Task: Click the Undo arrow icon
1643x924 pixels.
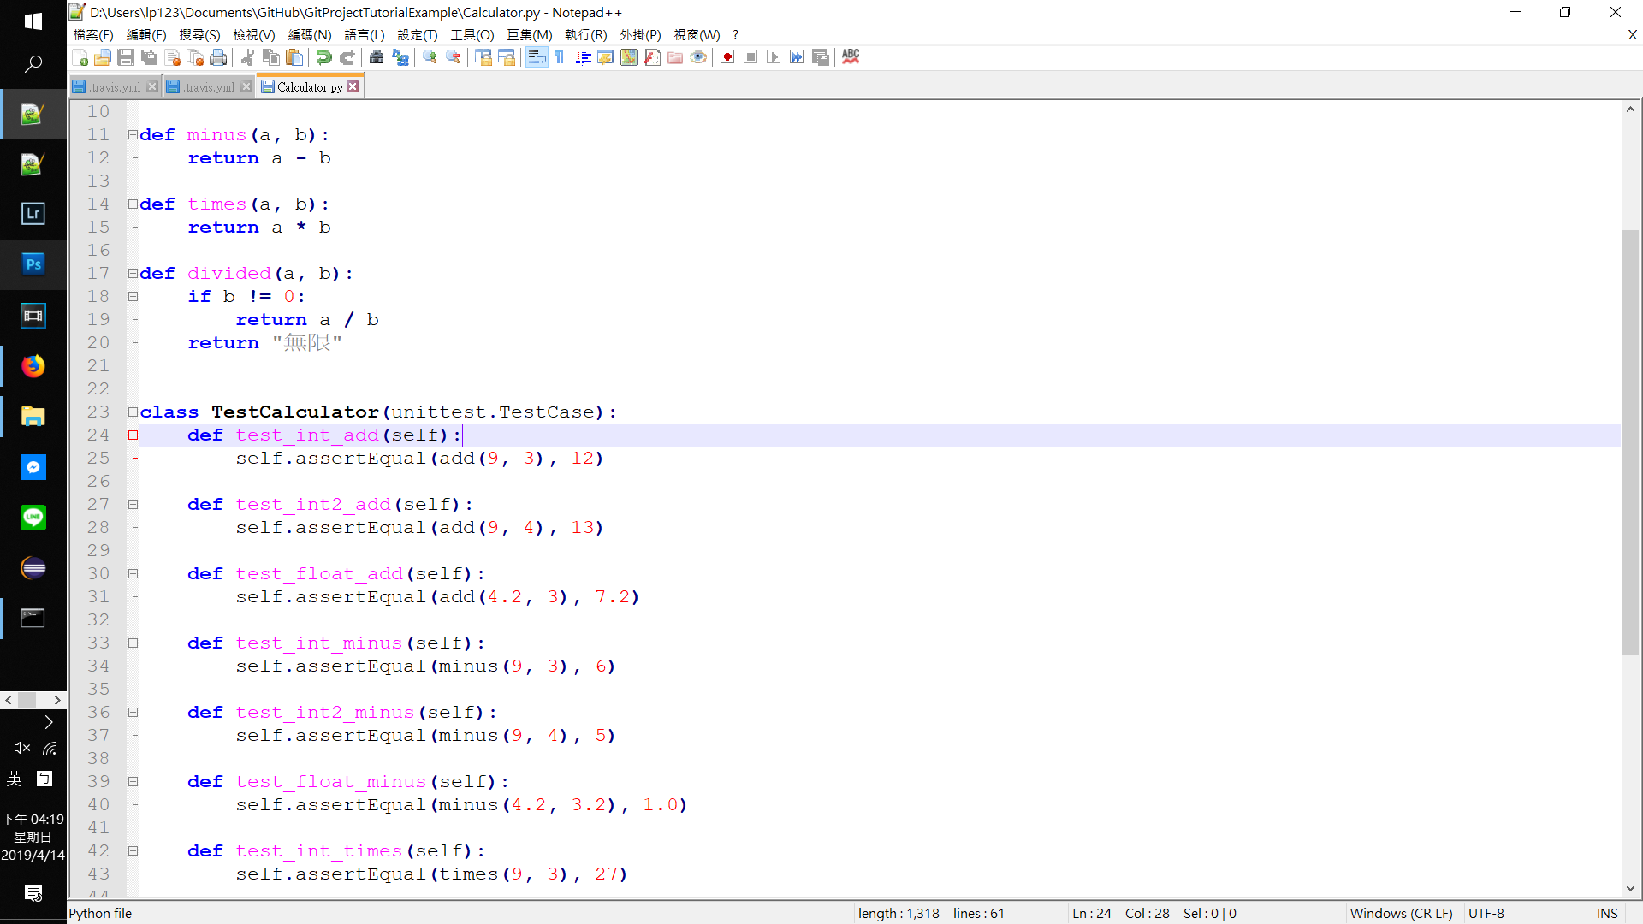Action: (323, 57)
